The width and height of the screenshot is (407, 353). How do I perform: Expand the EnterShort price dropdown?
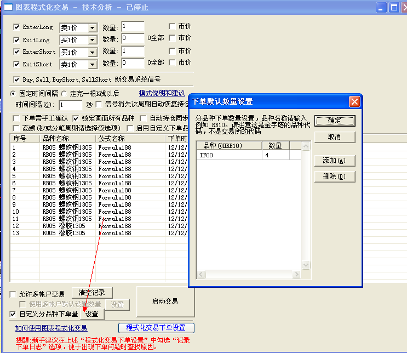tap(92, 52)
